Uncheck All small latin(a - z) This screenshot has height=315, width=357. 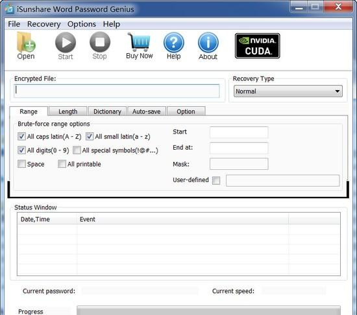pos(90,137)
